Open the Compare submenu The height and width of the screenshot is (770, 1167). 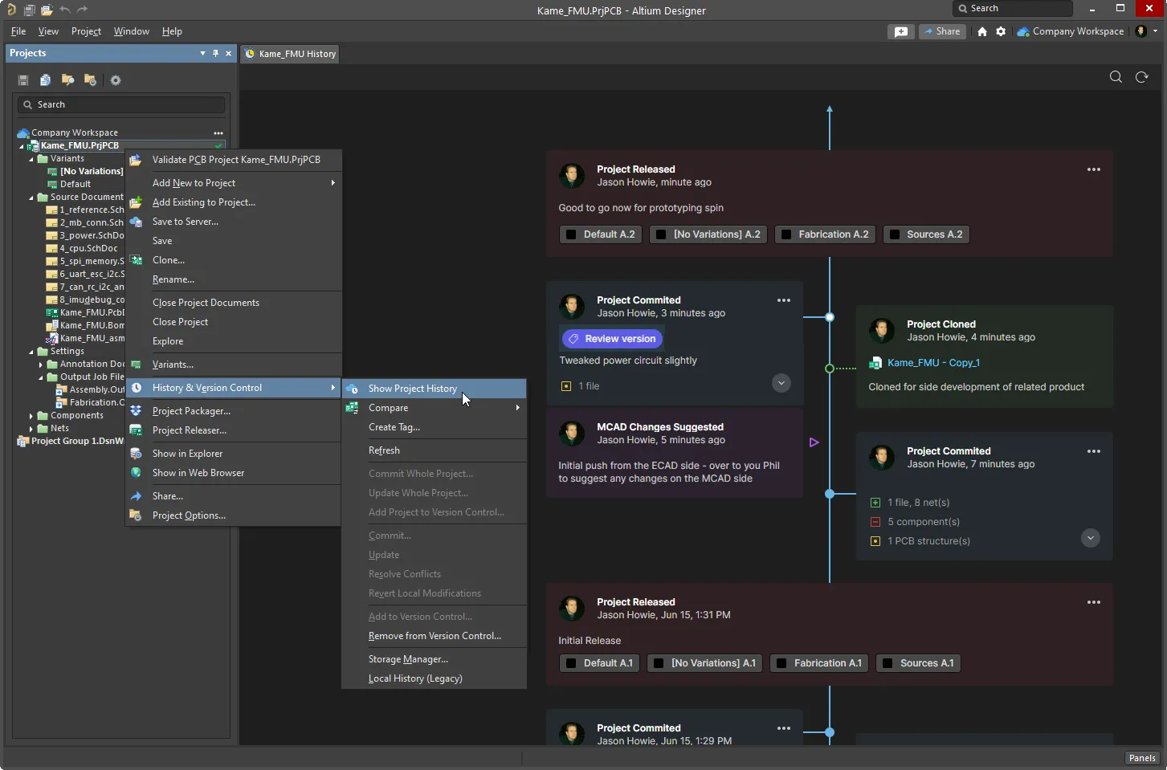pos(434,408)
